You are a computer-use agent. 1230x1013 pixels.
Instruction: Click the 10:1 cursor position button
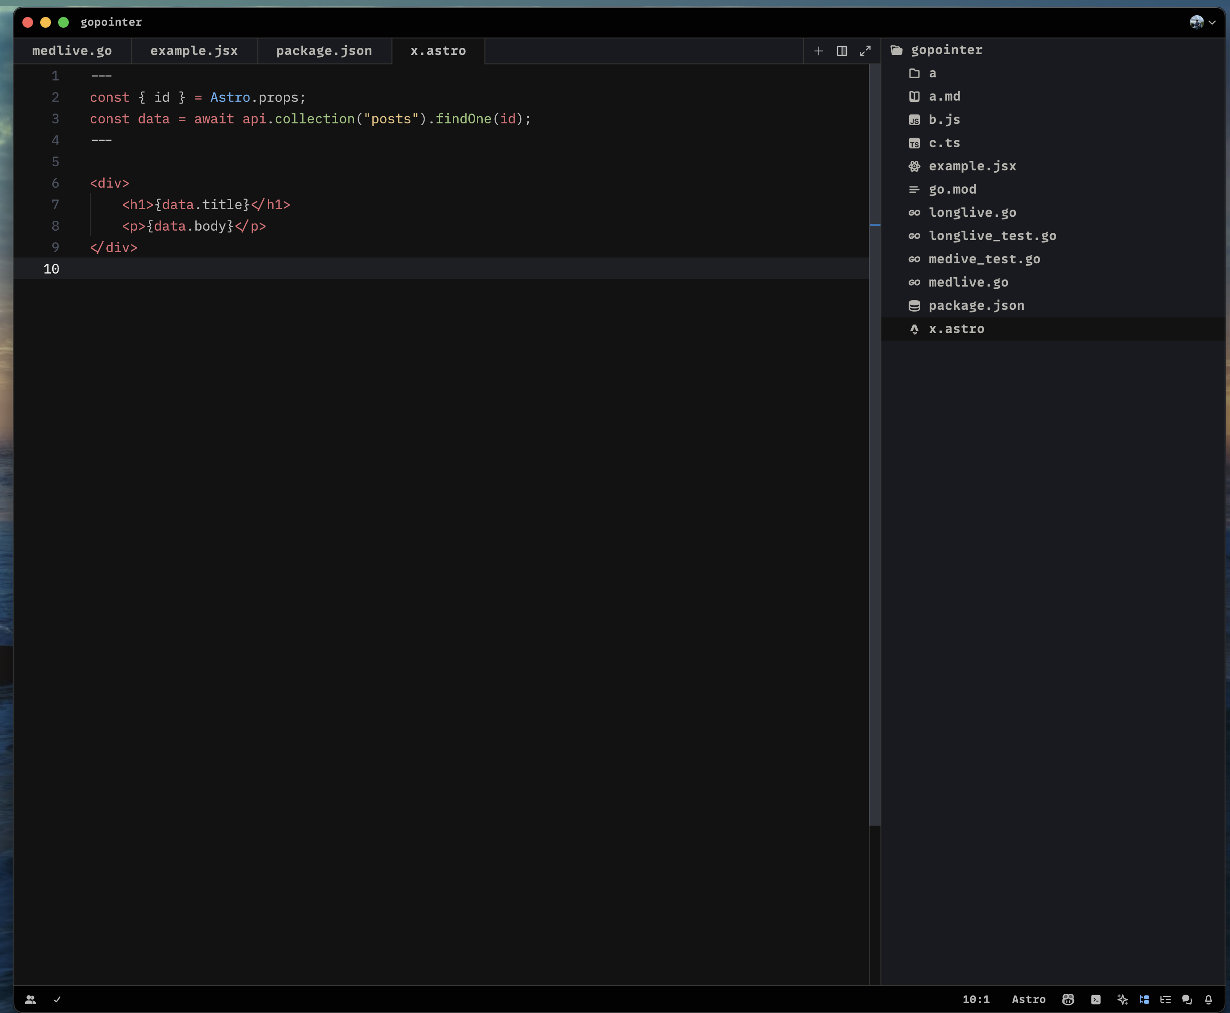(x=976, y=1000)
